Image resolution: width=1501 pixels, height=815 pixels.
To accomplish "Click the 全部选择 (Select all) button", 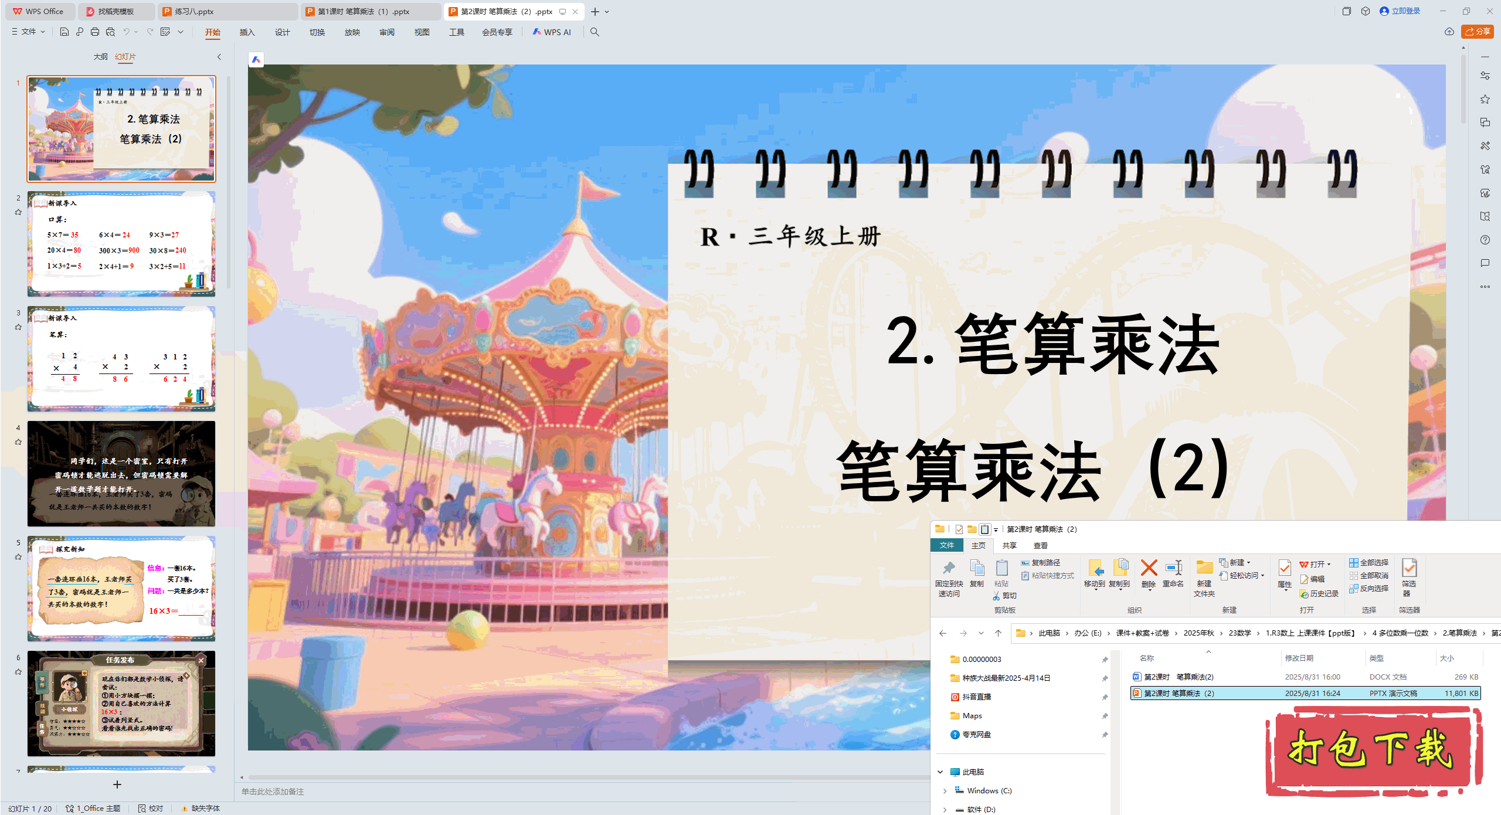I will (x=1369, y=562).
